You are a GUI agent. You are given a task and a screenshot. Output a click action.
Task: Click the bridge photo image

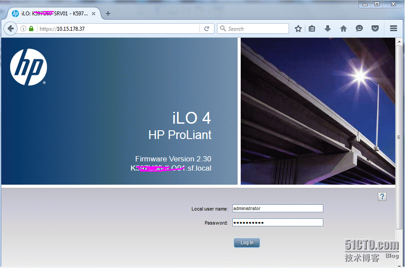tap(318, 111)
